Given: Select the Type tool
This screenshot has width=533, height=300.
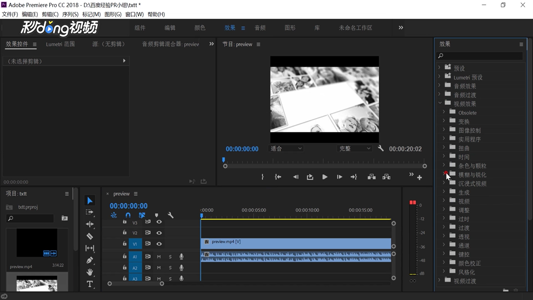Looking at the screenshot, I should coord(90,284).
